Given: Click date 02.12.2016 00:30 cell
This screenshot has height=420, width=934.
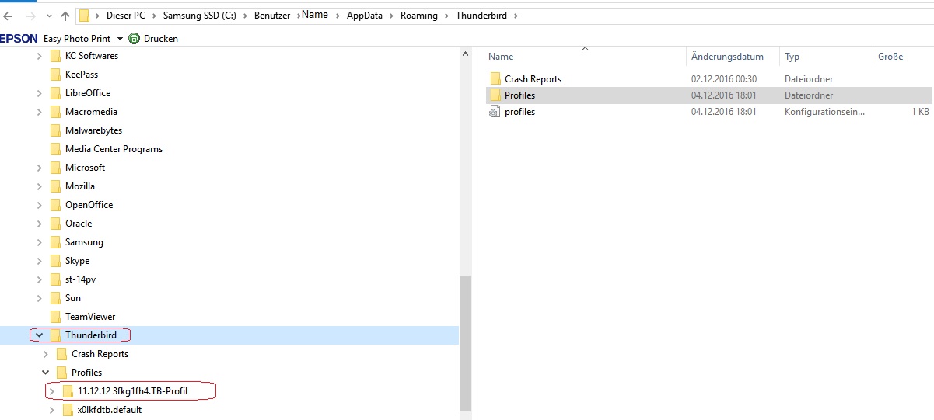Looking at the screenshot, I should click(x=724, y=79).
